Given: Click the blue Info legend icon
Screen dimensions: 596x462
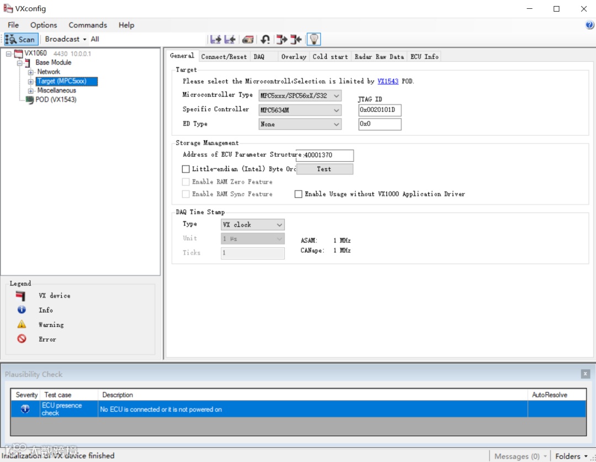Looking at the screenshot, I should click(22, 310).
